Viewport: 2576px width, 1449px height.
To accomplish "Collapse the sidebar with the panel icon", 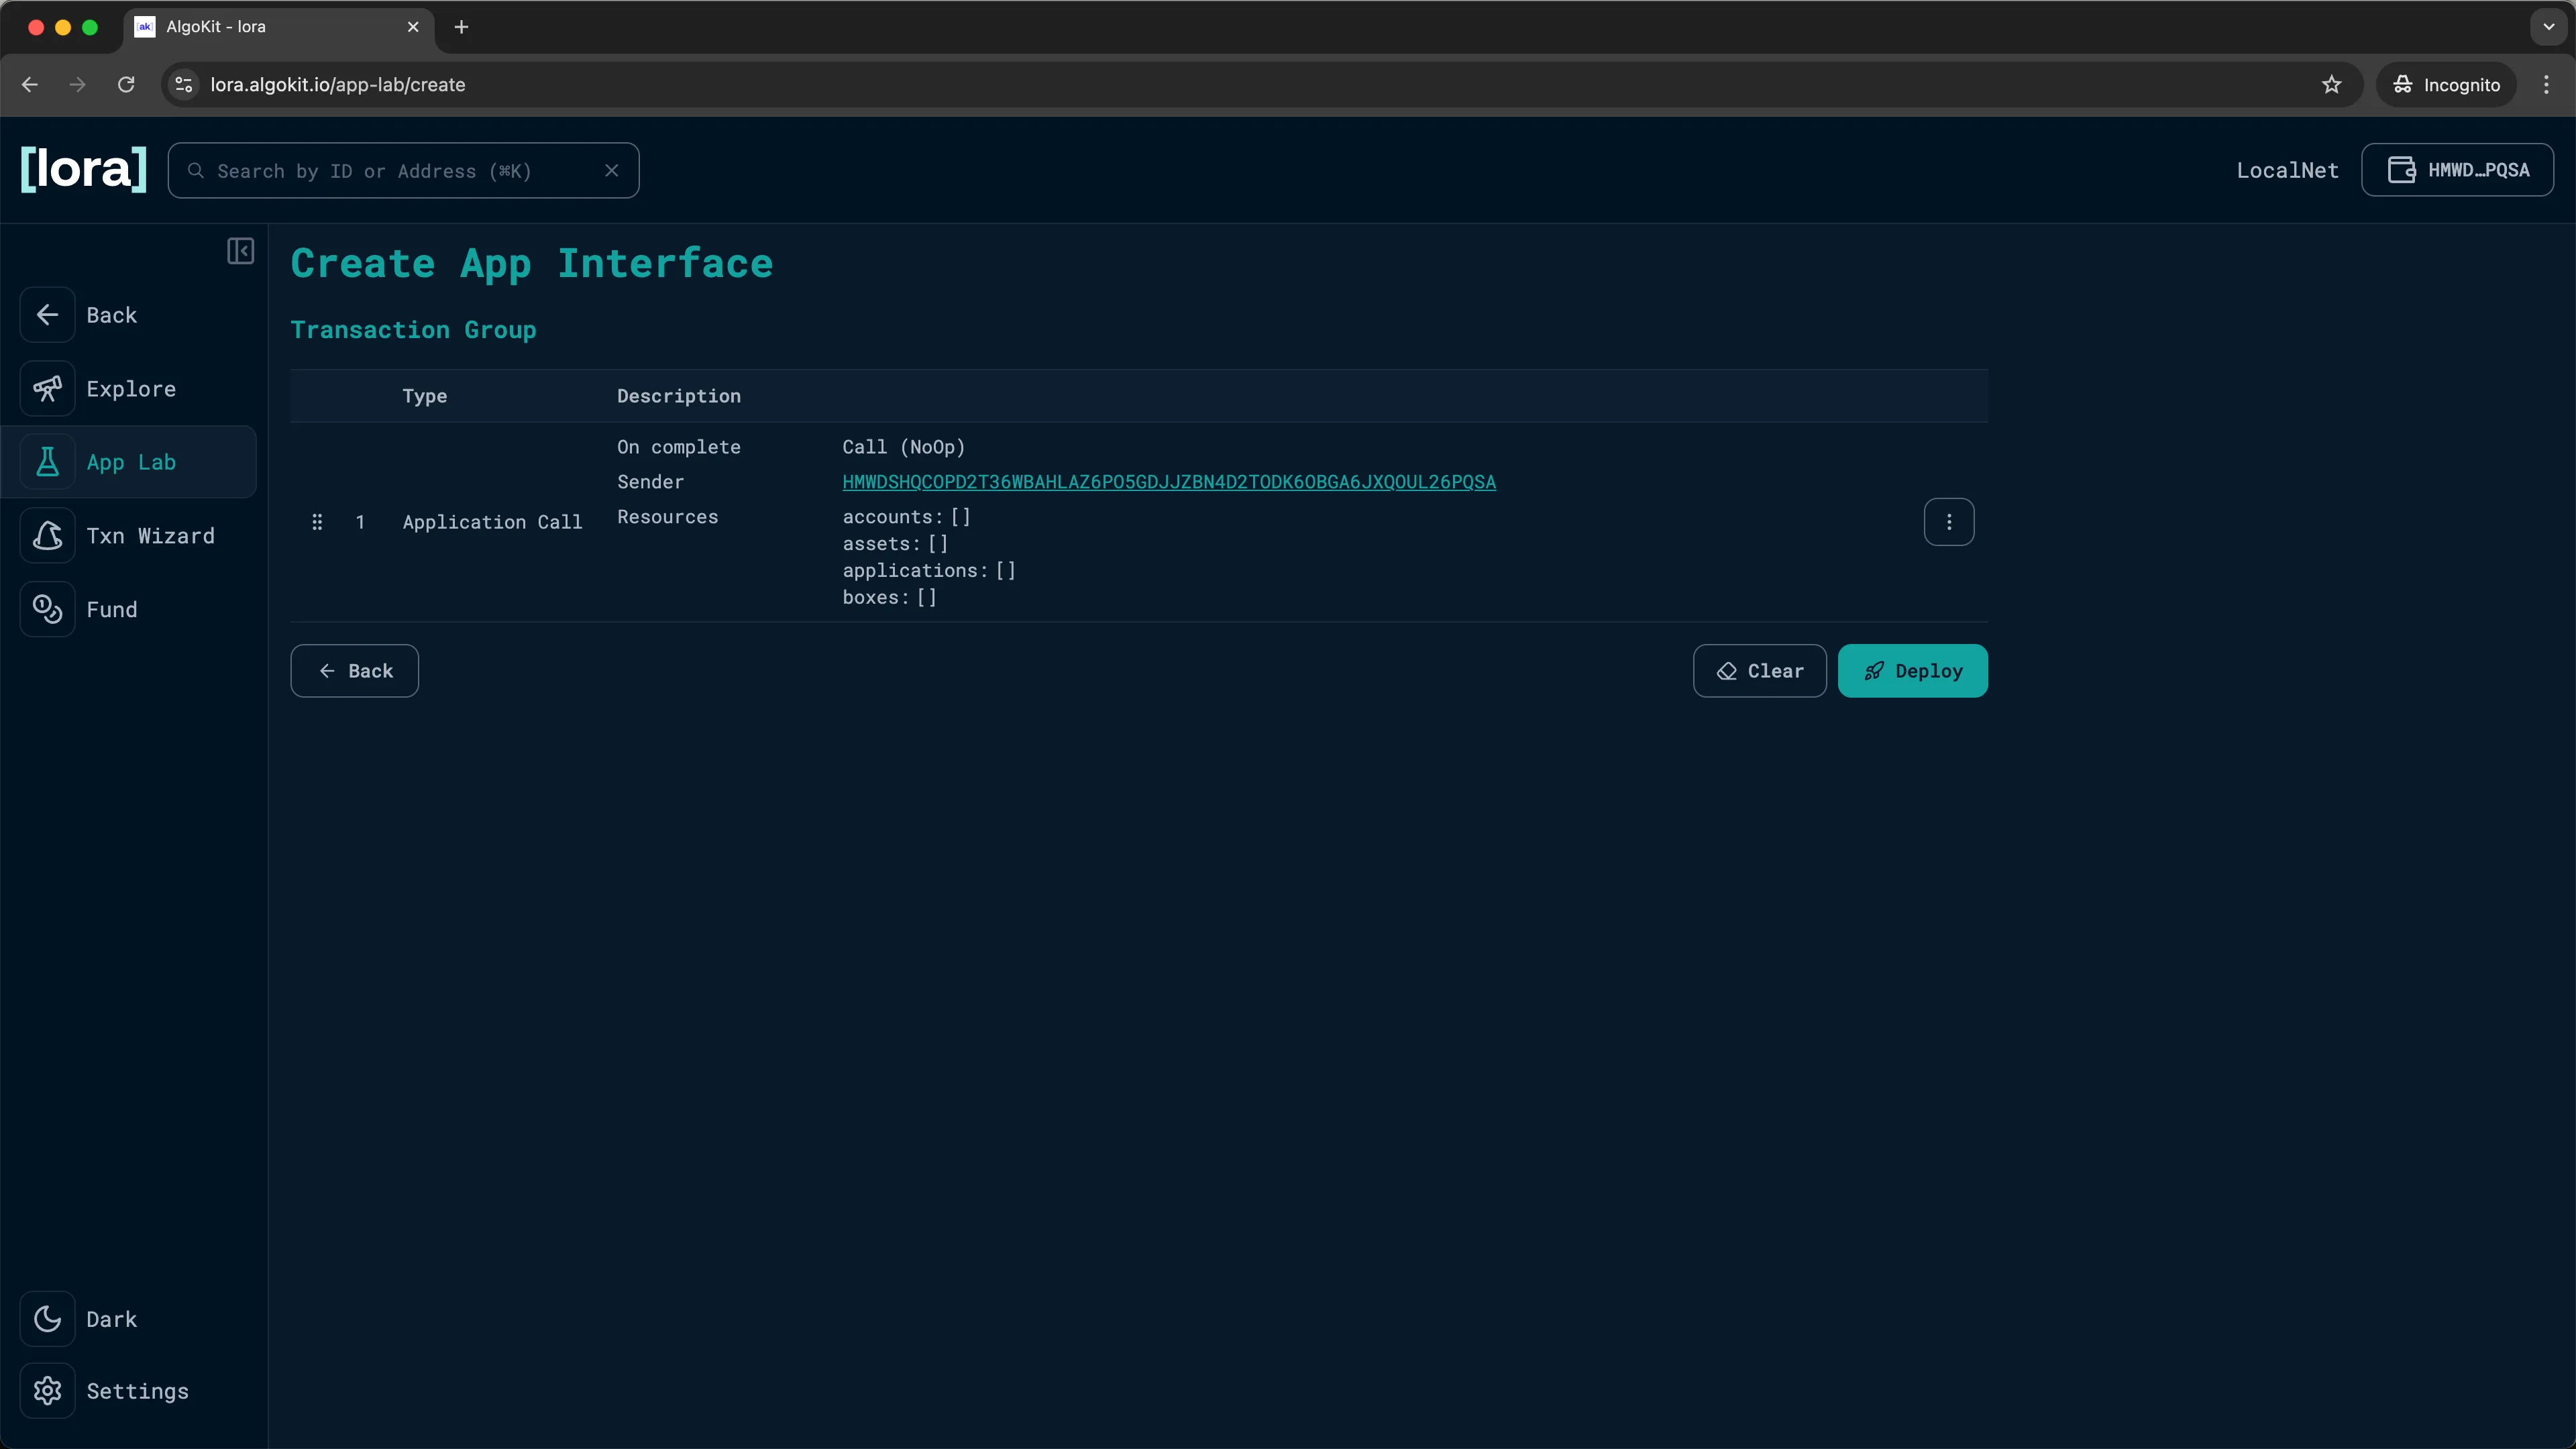I will (x=240, y=251).
